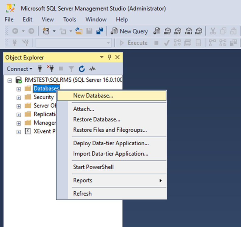The height and width of the screenshot is (227, 241).
Task: Click the MDX query icon
Action: (x=167, y=31)
